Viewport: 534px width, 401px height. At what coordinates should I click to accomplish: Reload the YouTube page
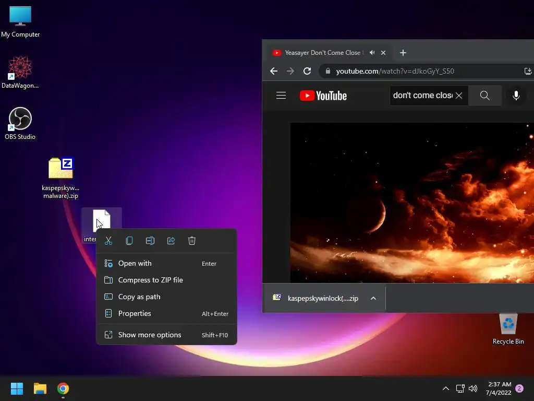pos(307,71)
